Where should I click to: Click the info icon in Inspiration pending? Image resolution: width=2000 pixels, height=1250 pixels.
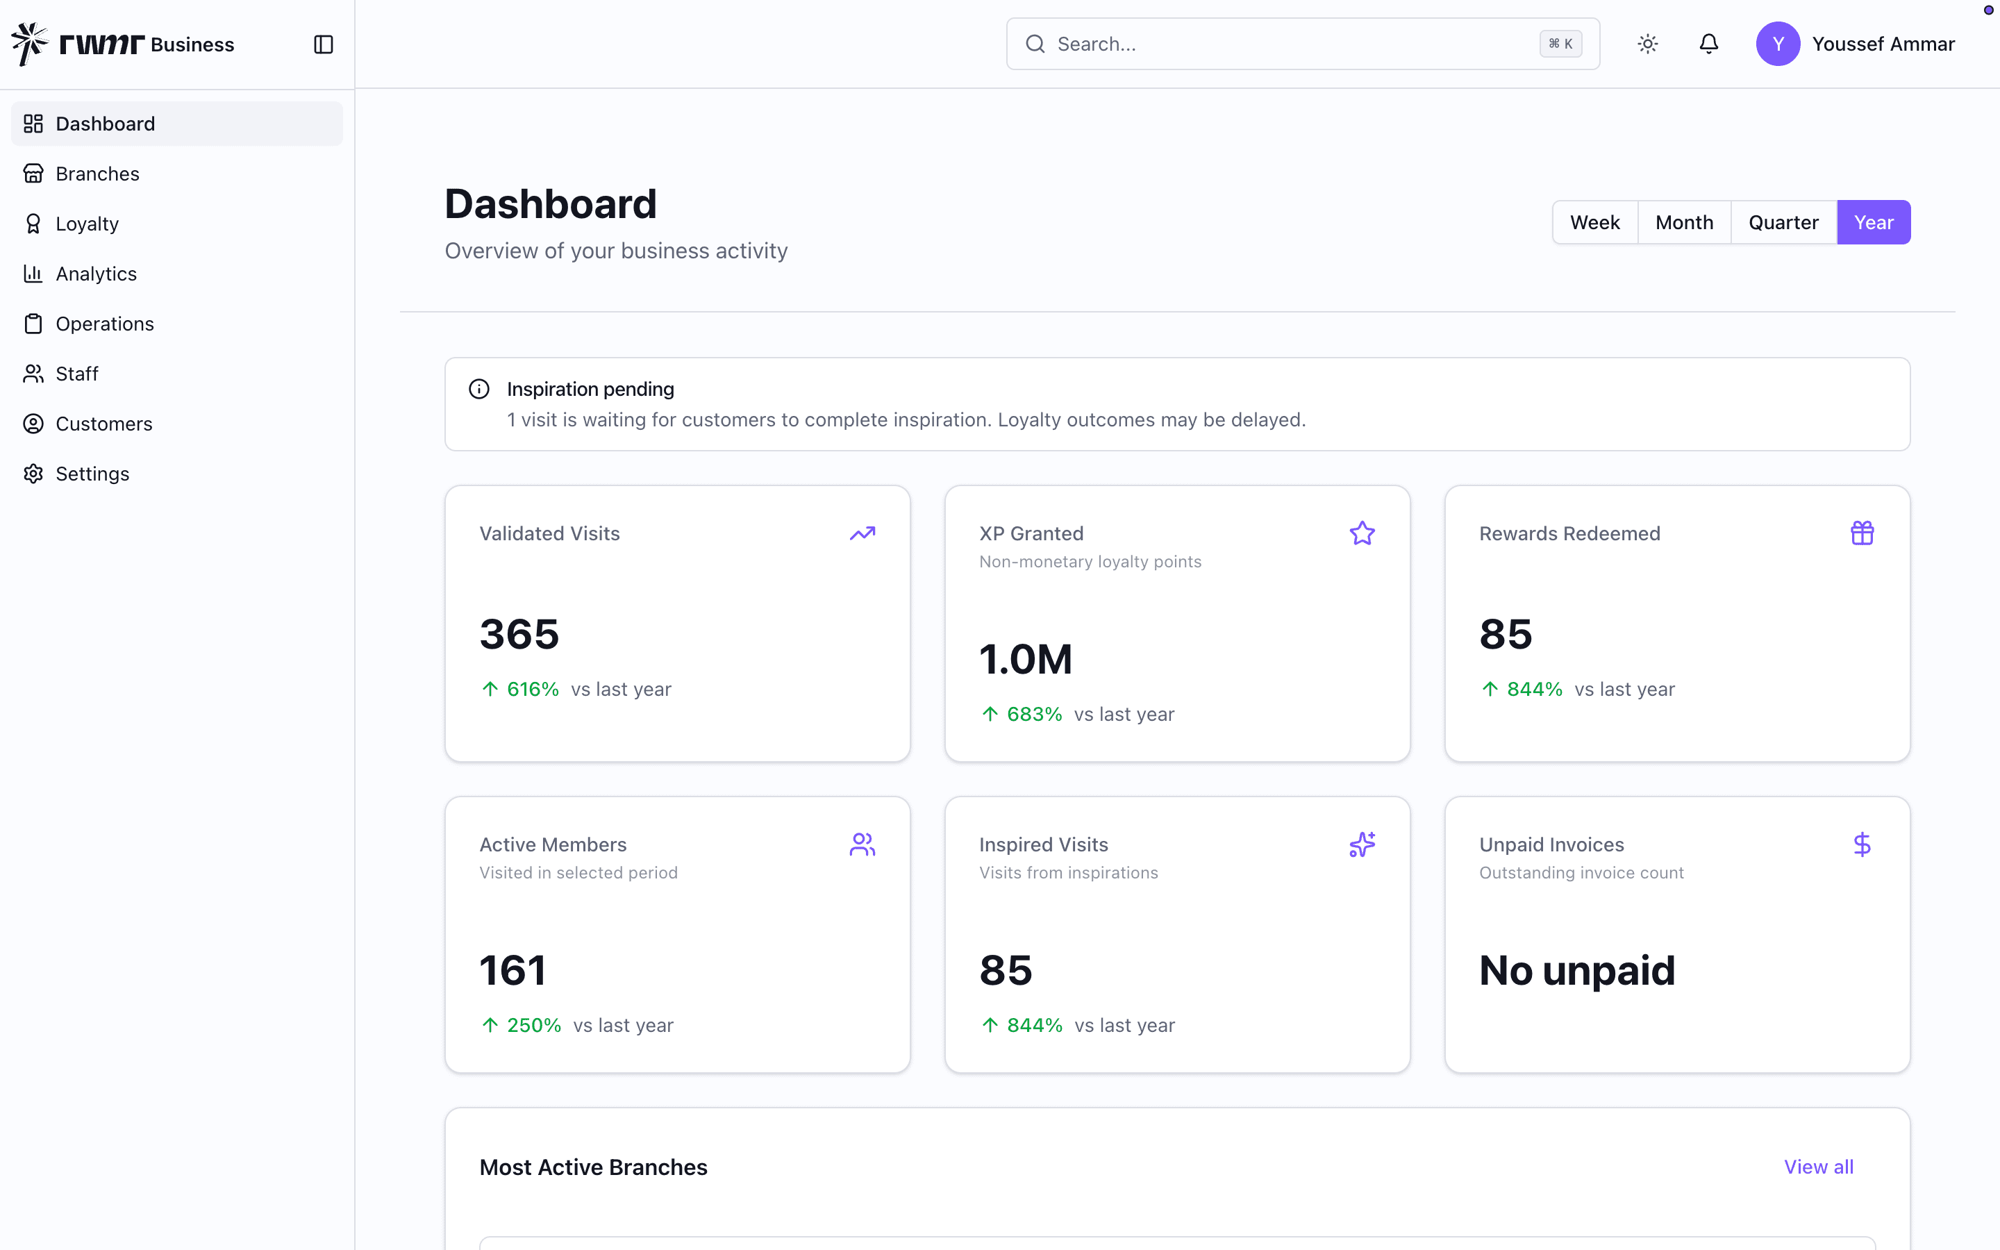click(479, 389)
